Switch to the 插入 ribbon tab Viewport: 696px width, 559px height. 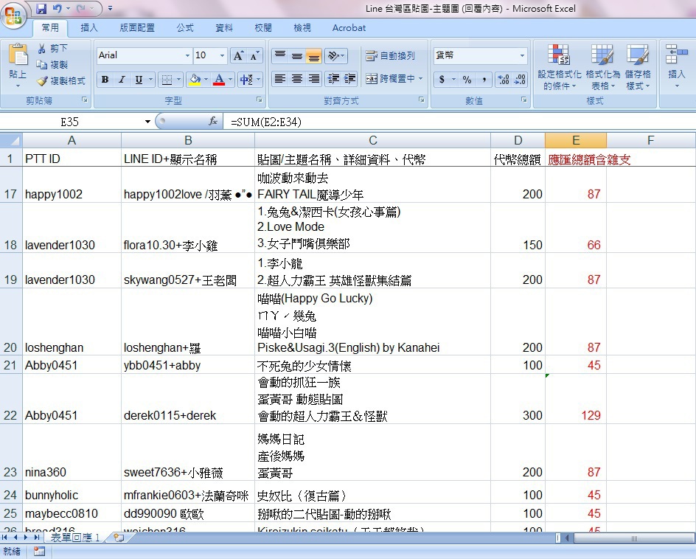tap(88, 28)
